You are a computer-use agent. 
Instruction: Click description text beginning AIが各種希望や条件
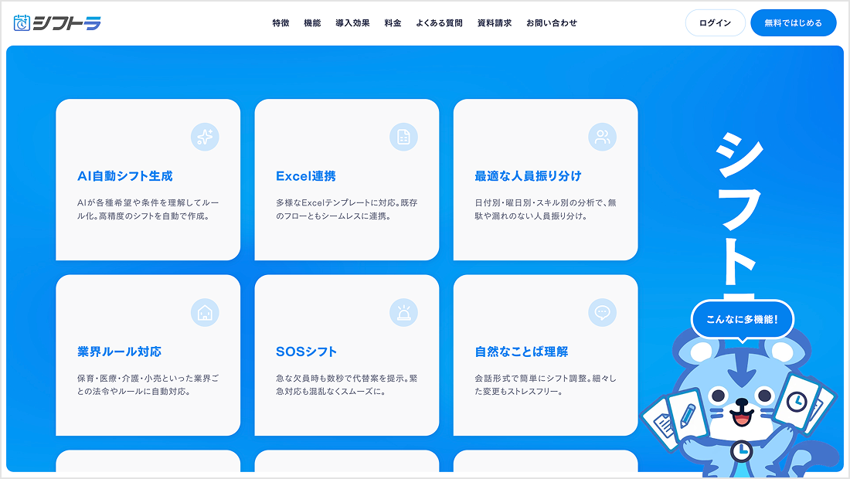coord(148,209)
